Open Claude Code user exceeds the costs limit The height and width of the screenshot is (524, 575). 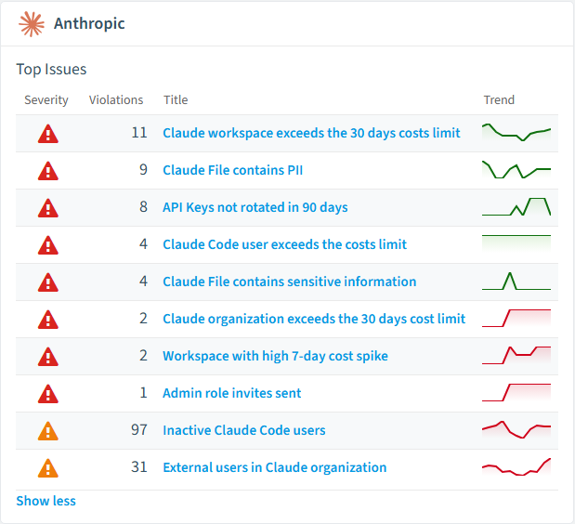point(285,244)
